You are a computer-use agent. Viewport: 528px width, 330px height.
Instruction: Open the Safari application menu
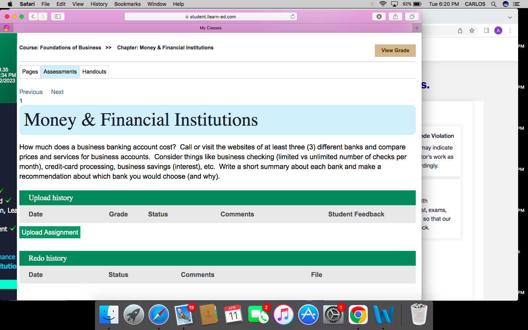tap(27, 4)
